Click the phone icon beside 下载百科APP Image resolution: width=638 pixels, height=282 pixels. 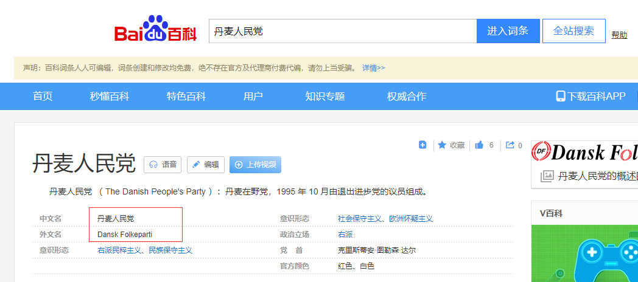[x=561, y=96]
